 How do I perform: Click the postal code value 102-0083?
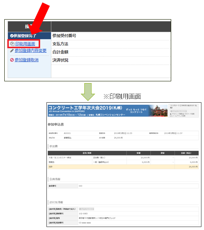click(x=83, y=213)
